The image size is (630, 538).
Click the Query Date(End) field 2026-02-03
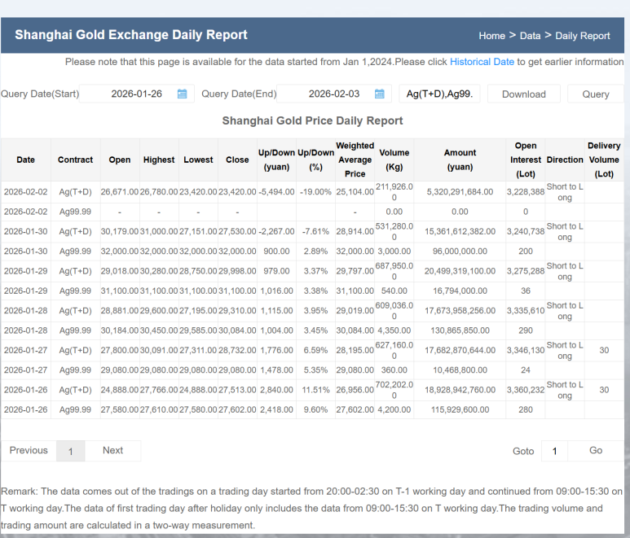pos(334,94)
